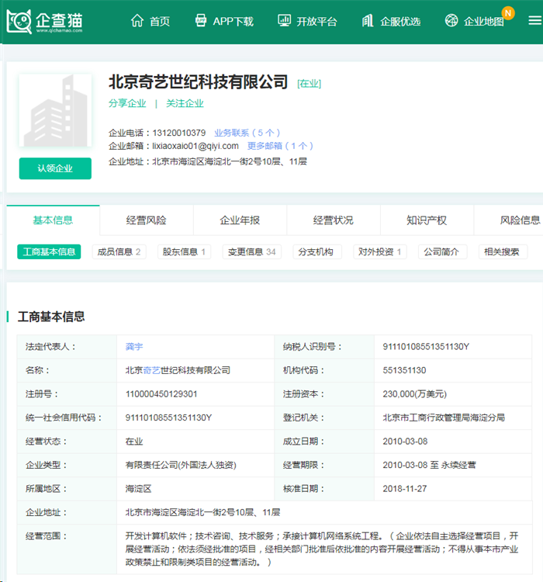The image size is (543, 582).
Task: Select the 对外投资 1 sub-tab
Action: point(379,252)
